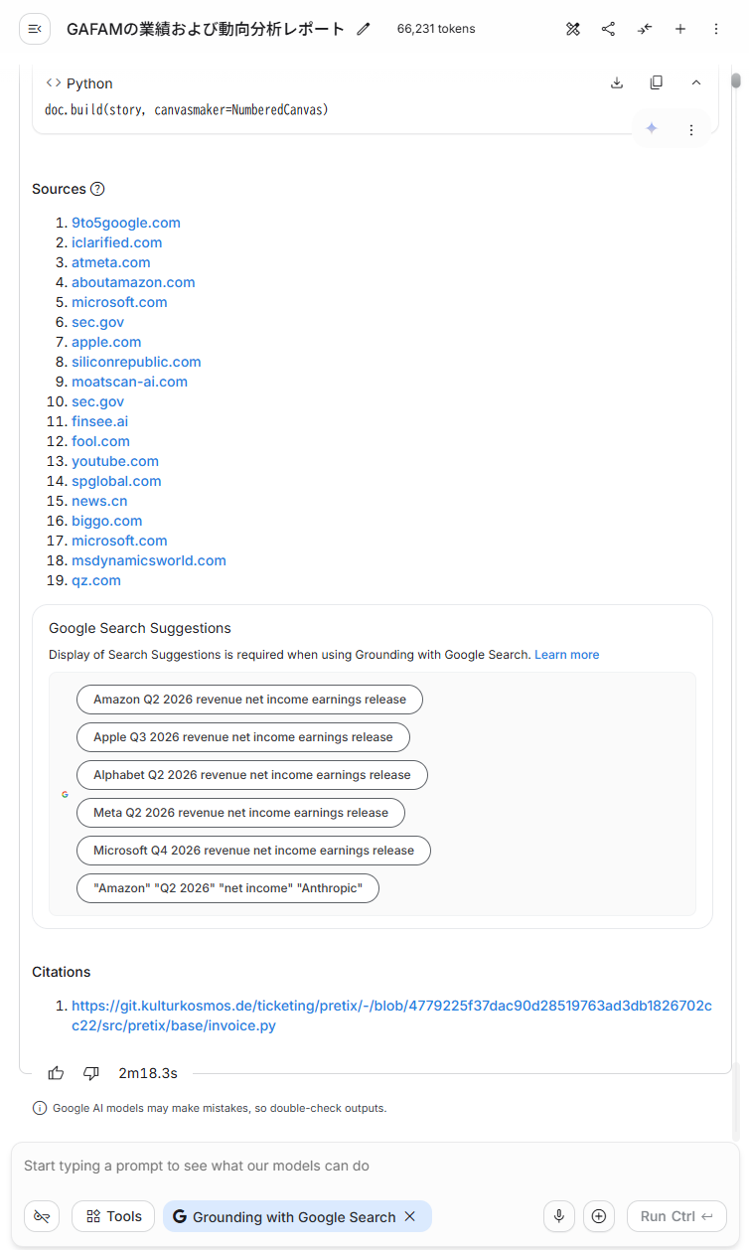
Task: Start a new chat with plus icon
Action: [680, 29]
